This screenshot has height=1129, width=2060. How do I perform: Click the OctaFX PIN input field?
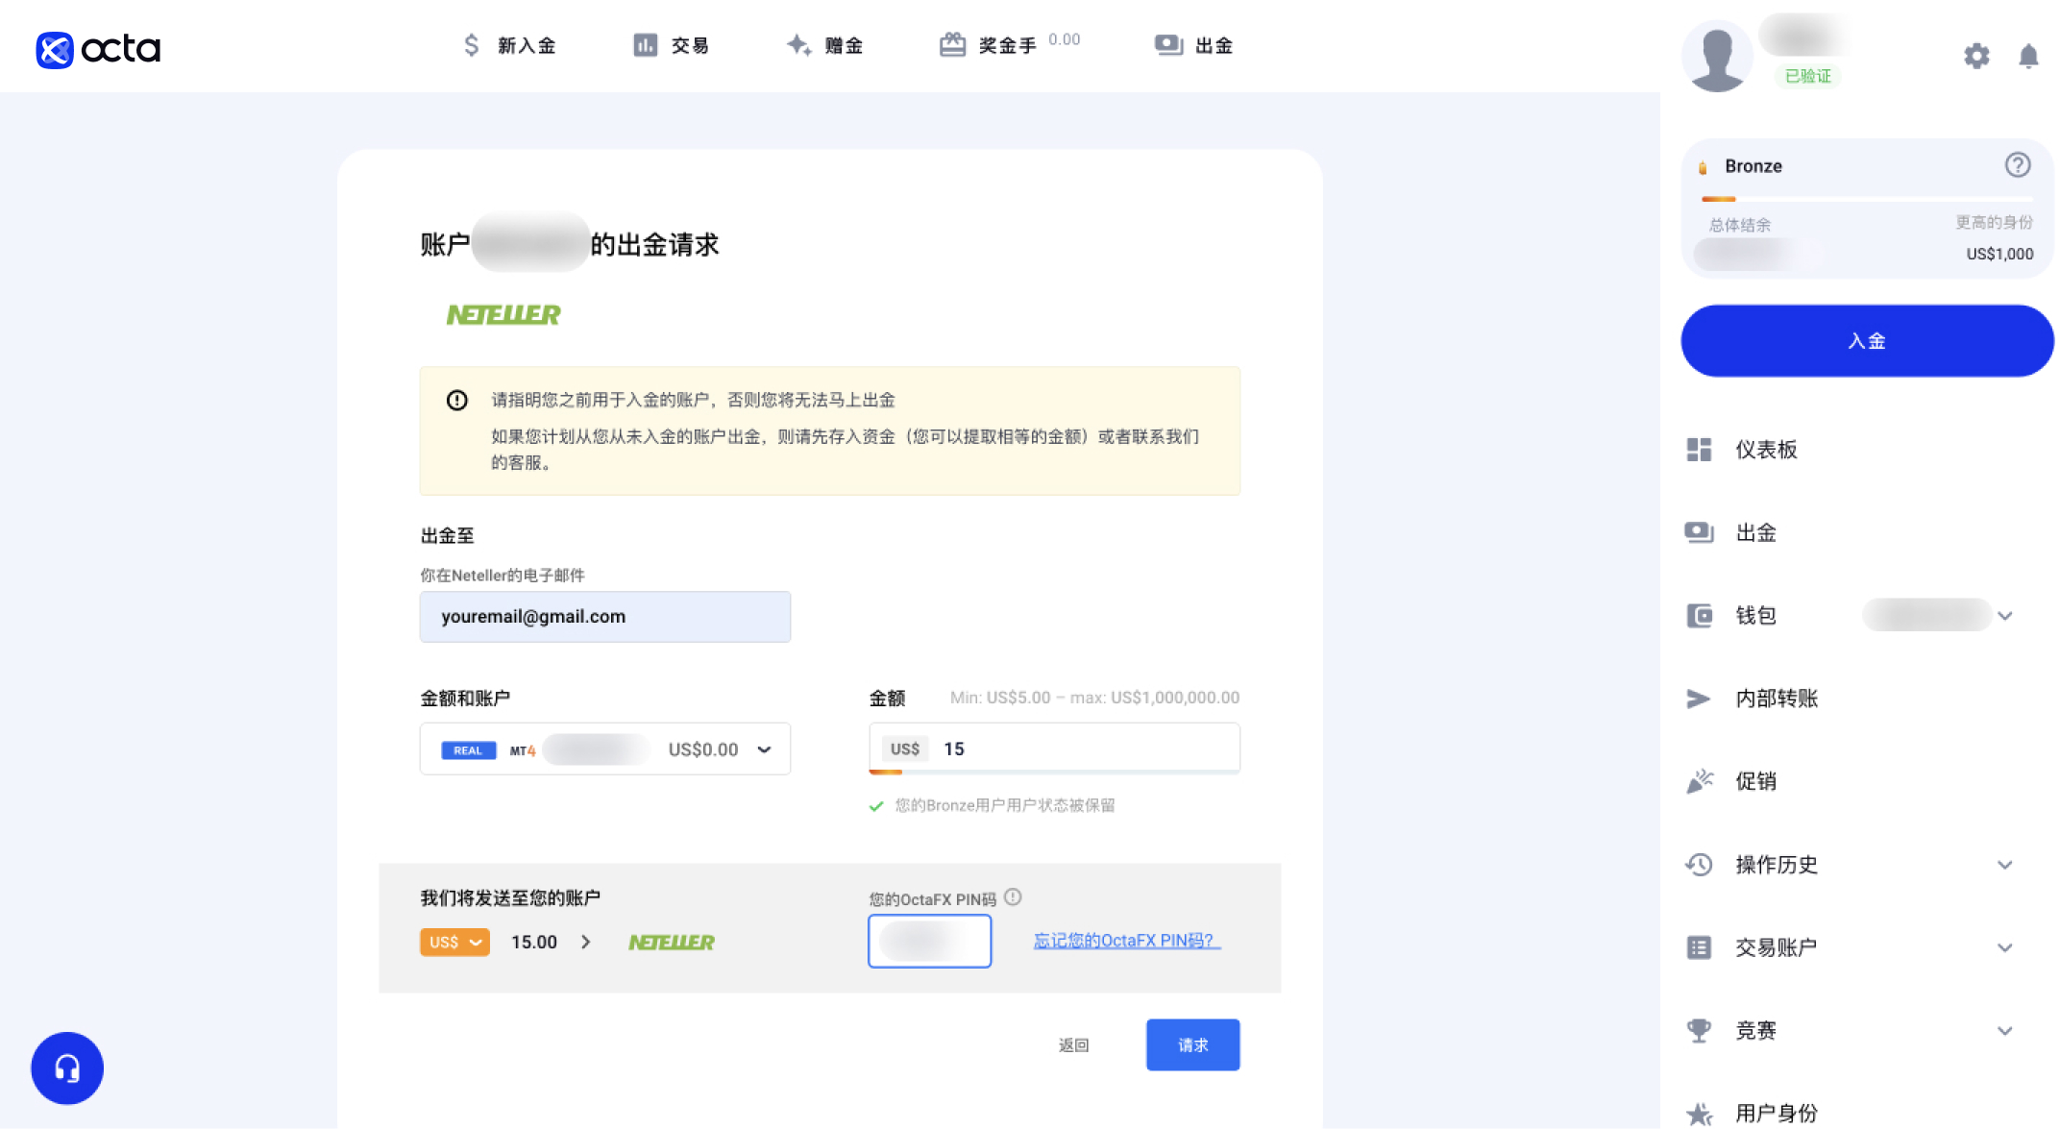[929, 941]
